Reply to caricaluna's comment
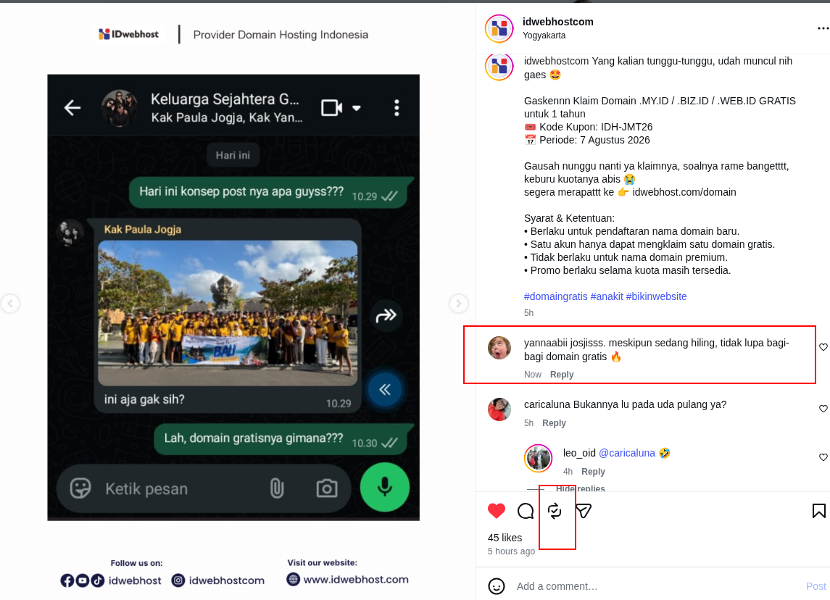830x600 pixels. [x=554, y=422]
